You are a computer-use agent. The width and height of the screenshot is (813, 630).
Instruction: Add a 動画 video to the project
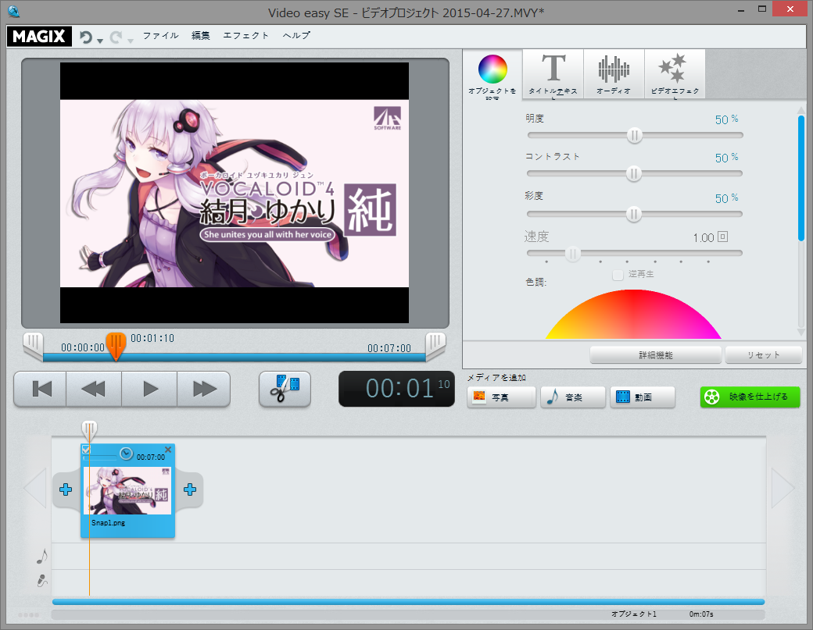tap(643, 397)
